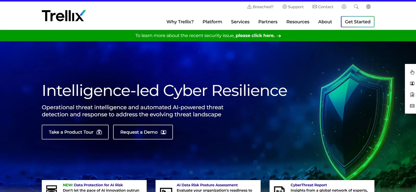Click the icon beside Data Protection card

click(x=51, y=189)
